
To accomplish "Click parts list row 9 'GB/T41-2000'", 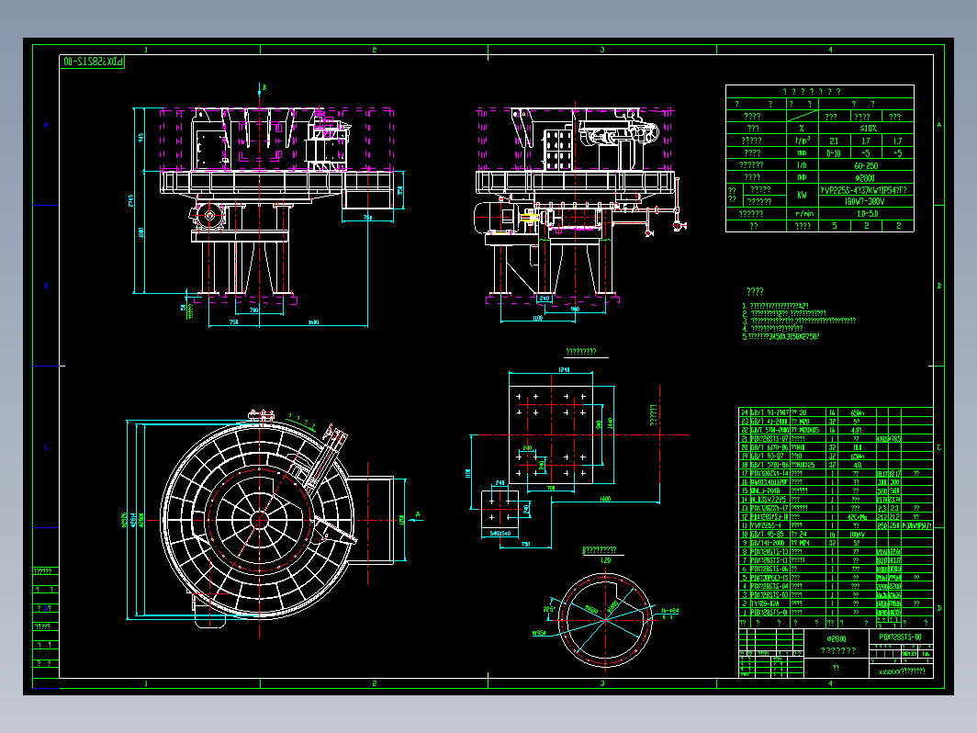I will (x=836, y=543).
